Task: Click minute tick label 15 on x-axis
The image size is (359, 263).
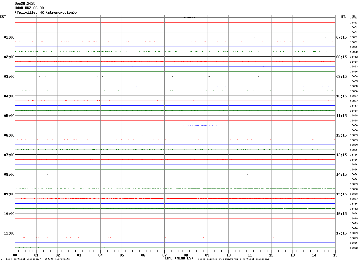Action: (335, 255)
